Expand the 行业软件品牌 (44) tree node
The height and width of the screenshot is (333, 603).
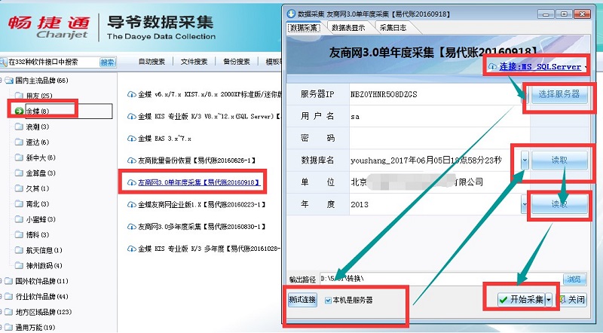(1, 297)
